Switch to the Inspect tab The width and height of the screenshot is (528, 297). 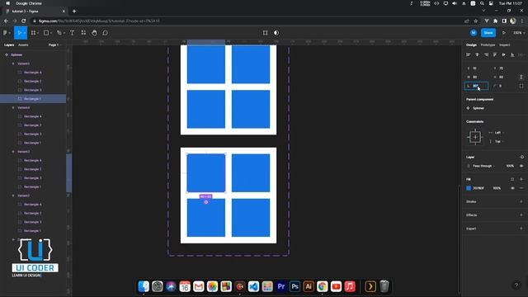pos(504,45)
